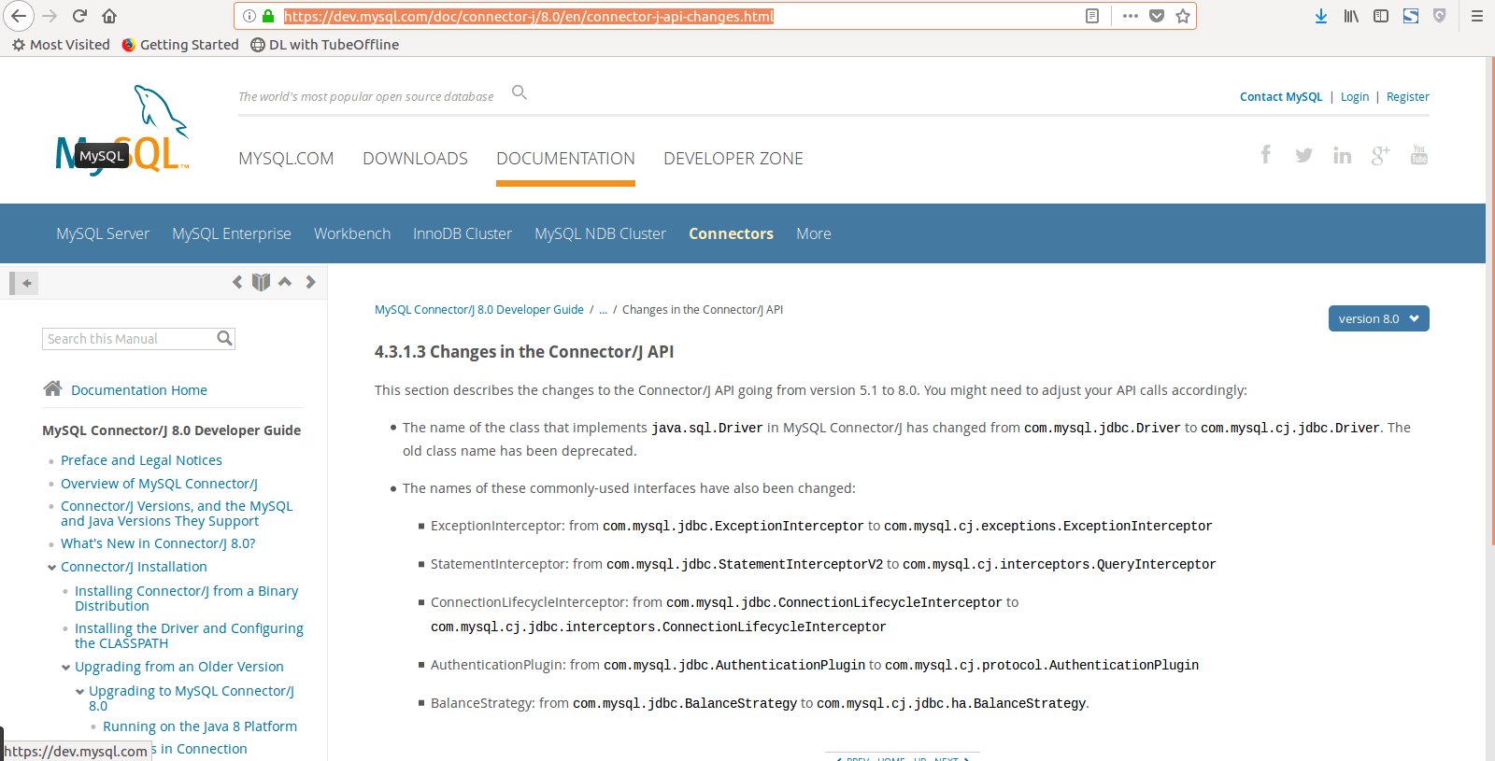Open MySQL LinkedIn page icon
The image size is (1495, 761).
(1343, 155)
